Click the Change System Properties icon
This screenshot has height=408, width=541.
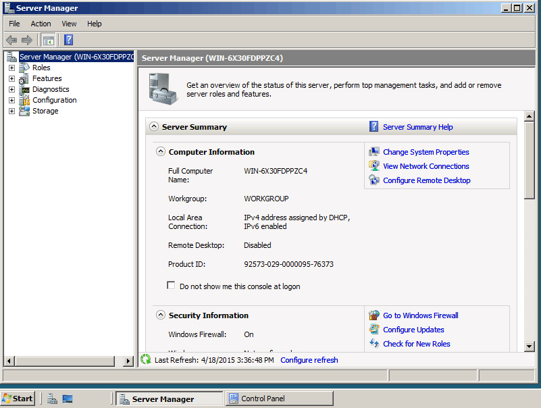pos(374,151)
